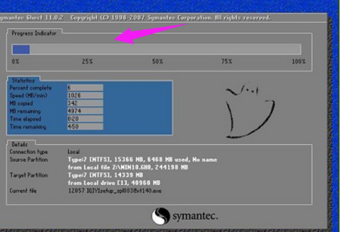Click the Percent complete value field showing 6
The width and height of the screenshot is (340, 232).
tap(85, 88)
